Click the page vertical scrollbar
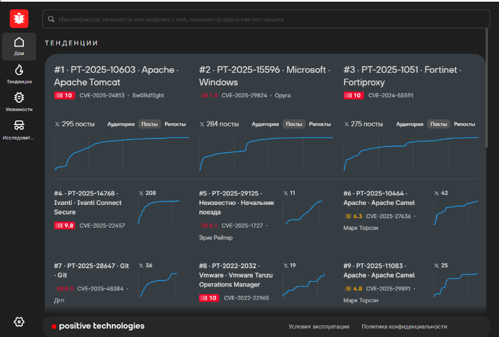This screenshot has height=337, width=499. [487, 89]
